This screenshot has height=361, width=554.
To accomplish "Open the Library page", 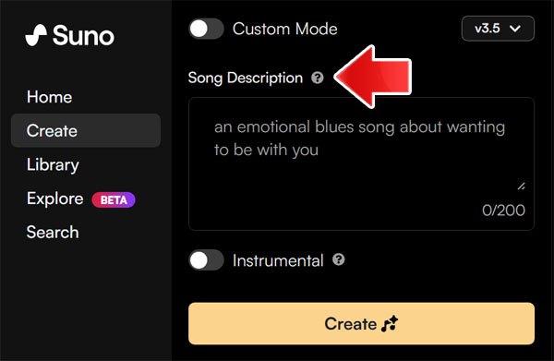I will point(53,164).
